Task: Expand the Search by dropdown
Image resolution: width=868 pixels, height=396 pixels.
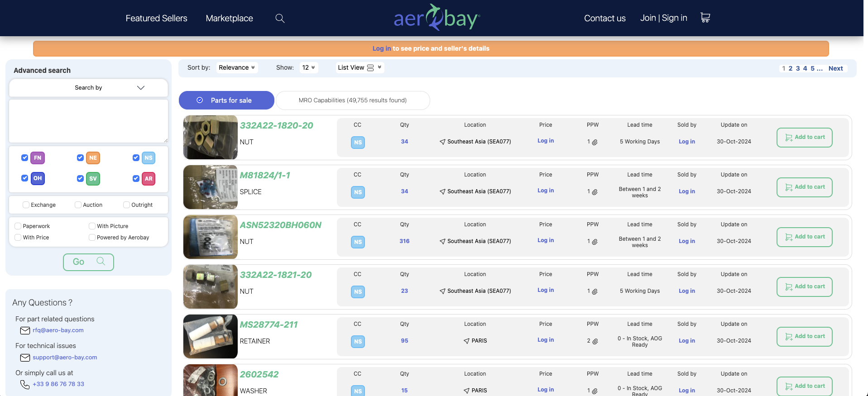Action: (88, 88)
